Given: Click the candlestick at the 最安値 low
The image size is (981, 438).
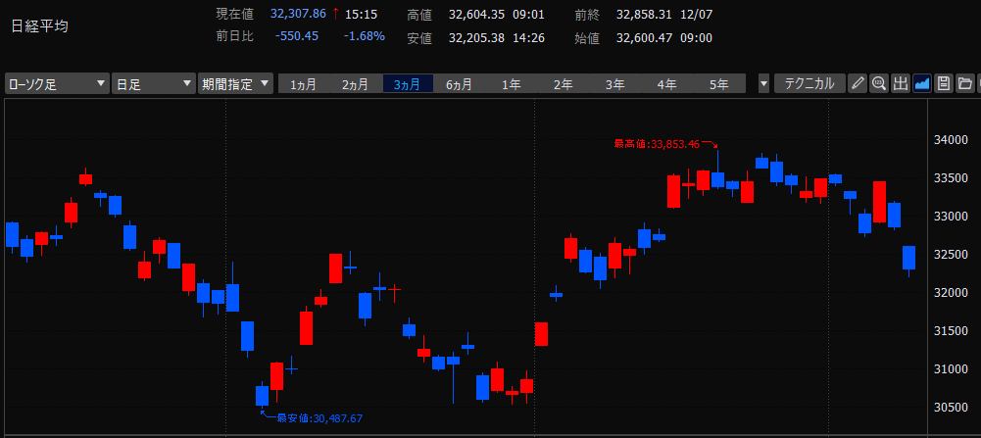Looking at the screenshot, I should click(262, 396).
